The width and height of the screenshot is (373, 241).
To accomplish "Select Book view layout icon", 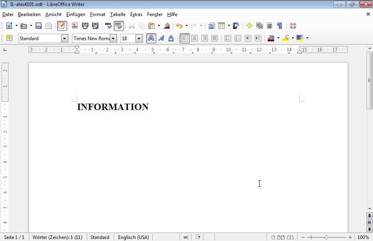I will pos(290,237).
